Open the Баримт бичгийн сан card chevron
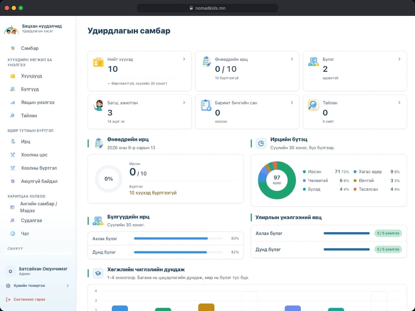 (x=292, y=103)
